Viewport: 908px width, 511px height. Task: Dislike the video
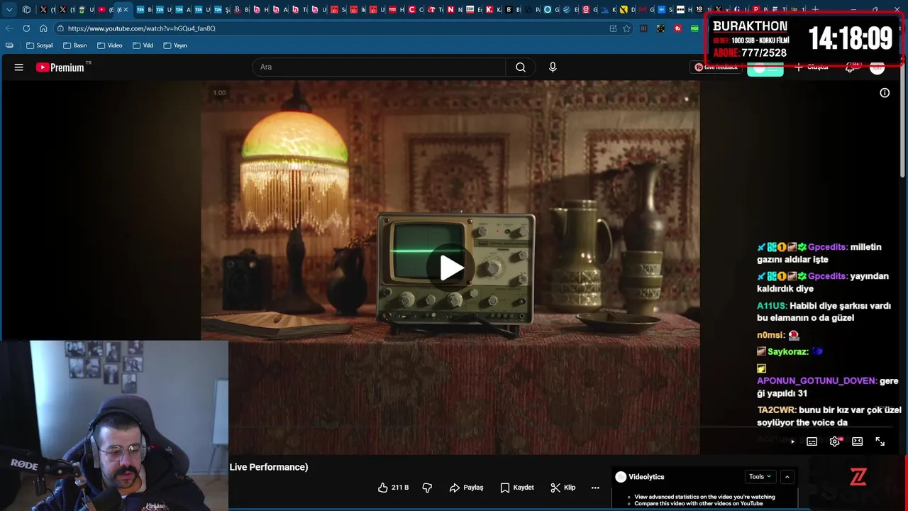coord(427,488)
